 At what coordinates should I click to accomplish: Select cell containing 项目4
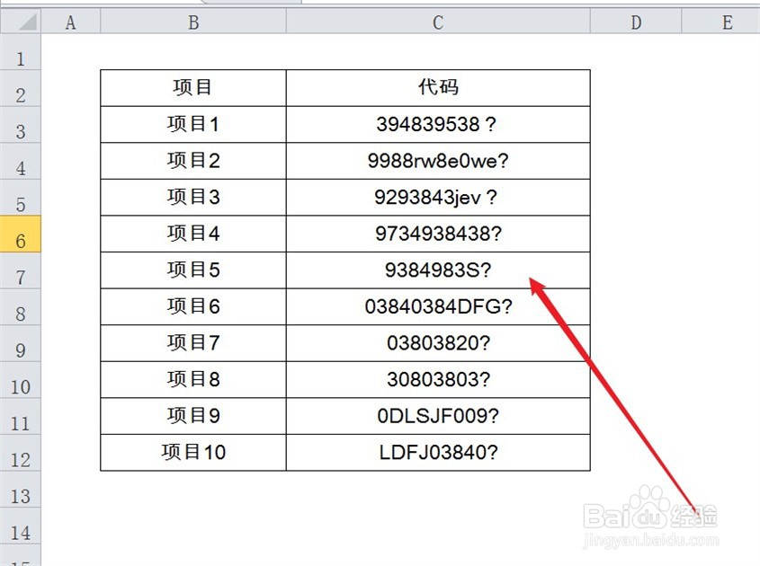pyautogui.click(x=193, y=234)
